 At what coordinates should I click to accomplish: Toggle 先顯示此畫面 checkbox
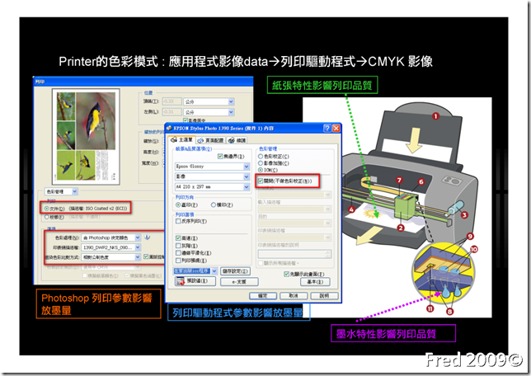(286, 274)
